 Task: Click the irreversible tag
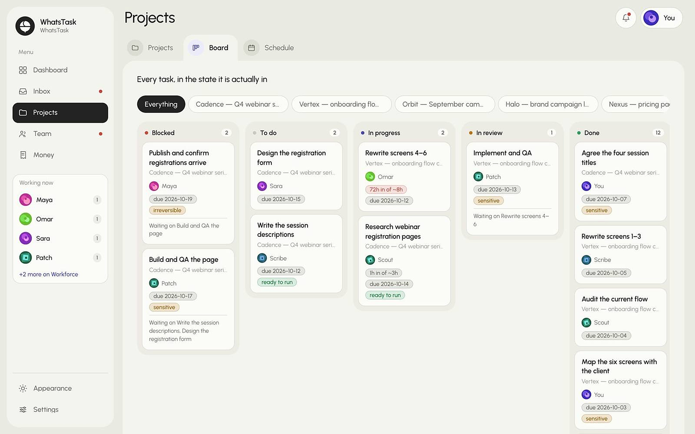pyautogui.click(x=167, y=210)
